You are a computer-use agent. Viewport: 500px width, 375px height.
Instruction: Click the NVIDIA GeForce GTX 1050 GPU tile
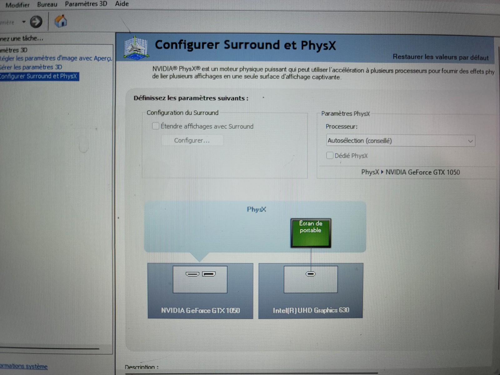(200, 291)
